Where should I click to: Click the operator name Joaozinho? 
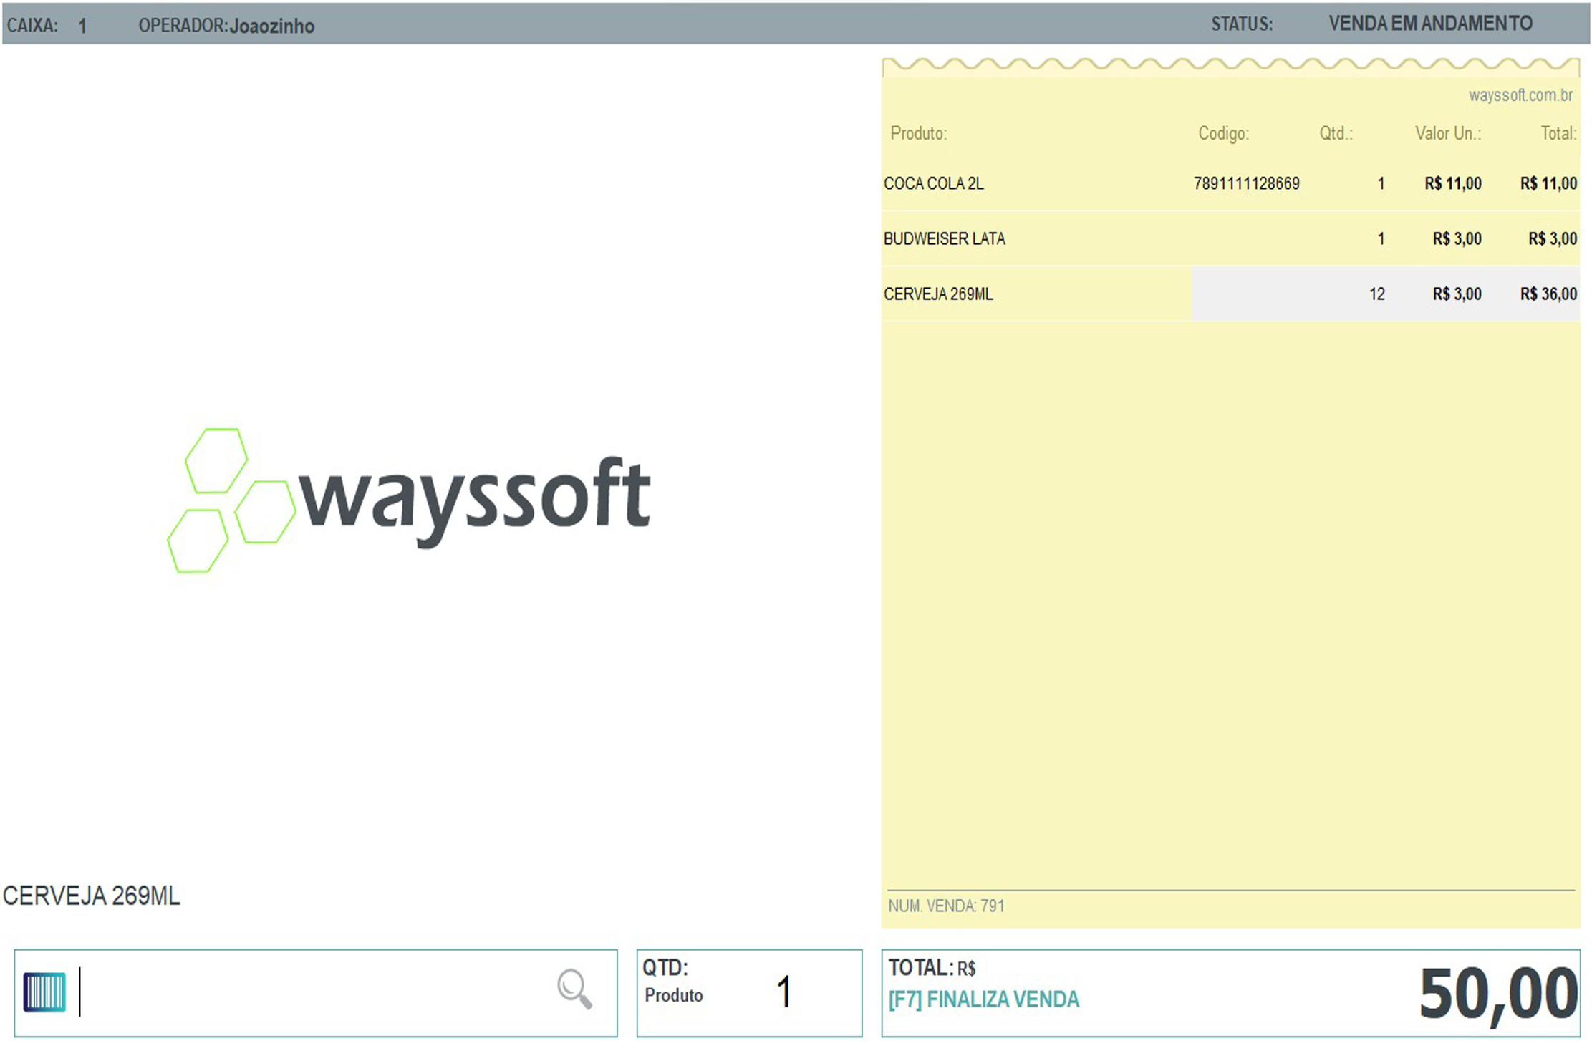coord(272,26)
